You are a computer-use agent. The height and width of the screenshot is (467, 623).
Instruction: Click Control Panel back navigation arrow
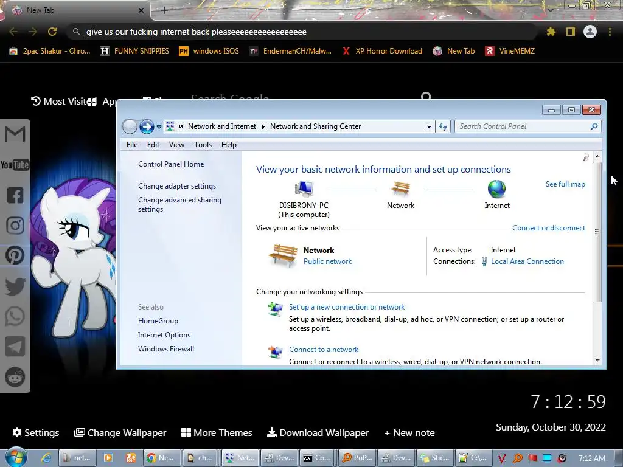pos(130,126)
